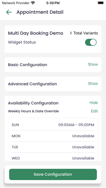106x188 pixels.
Task: Tap the 5:30 PM clock display
Action: tap(53, 3)
